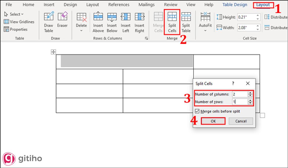This screenshot has width=288, height=168.
Task: Click the Height input field
Action: [x=246, y=17]
